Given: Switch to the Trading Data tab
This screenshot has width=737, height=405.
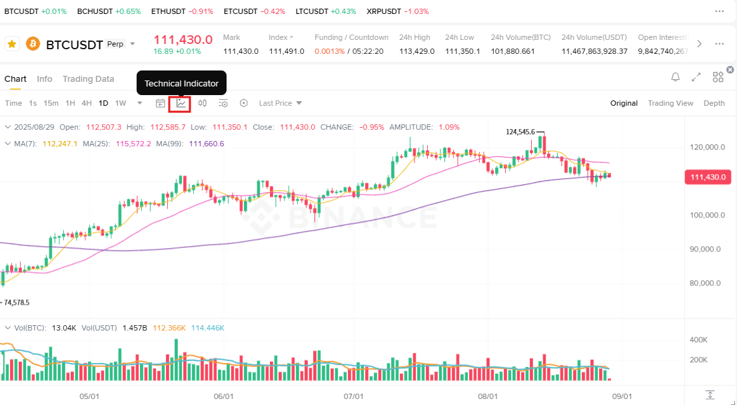Looking at the screenshot, I should pyautogui.click(x=89, y=79).
